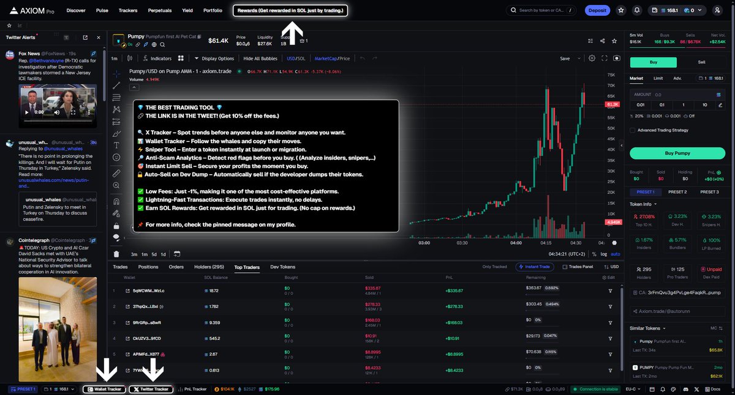Open the bottom-bar wallet selector dropdown

[x=59, y=389]
